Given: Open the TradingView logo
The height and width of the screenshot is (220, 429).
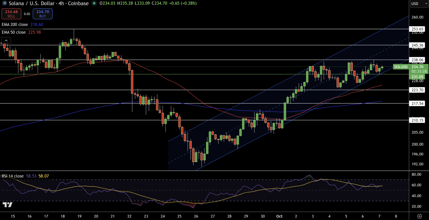Looking at the screenshot, I should [x=7, y=205].
